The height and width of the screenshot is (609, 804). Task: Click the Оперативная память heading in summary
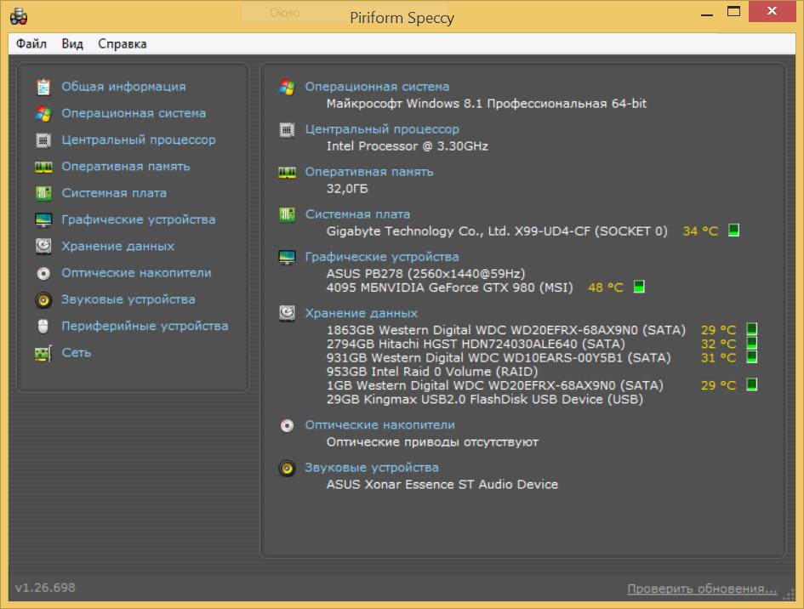[369, 173]
